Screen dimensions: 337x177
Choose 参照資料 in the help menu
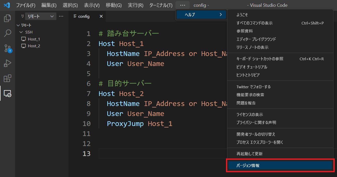click(x=280, y=31)
